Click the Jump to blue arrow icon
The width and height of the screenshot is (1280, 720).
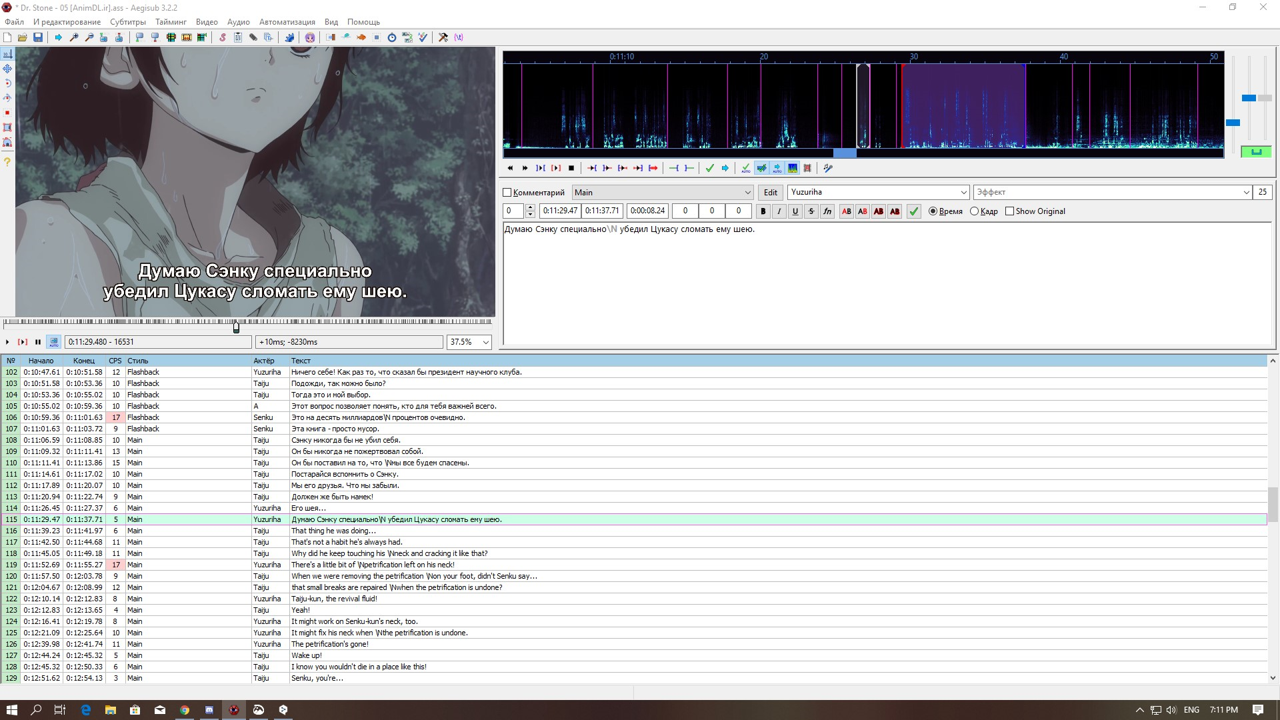(58, 37)
